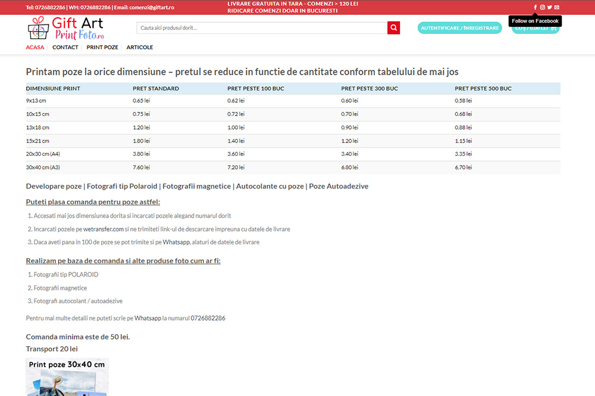This screenshot has width=595, height=396.
Task: Open the Print poze 30x40 cm thumbnail
Action: (67, 377)
